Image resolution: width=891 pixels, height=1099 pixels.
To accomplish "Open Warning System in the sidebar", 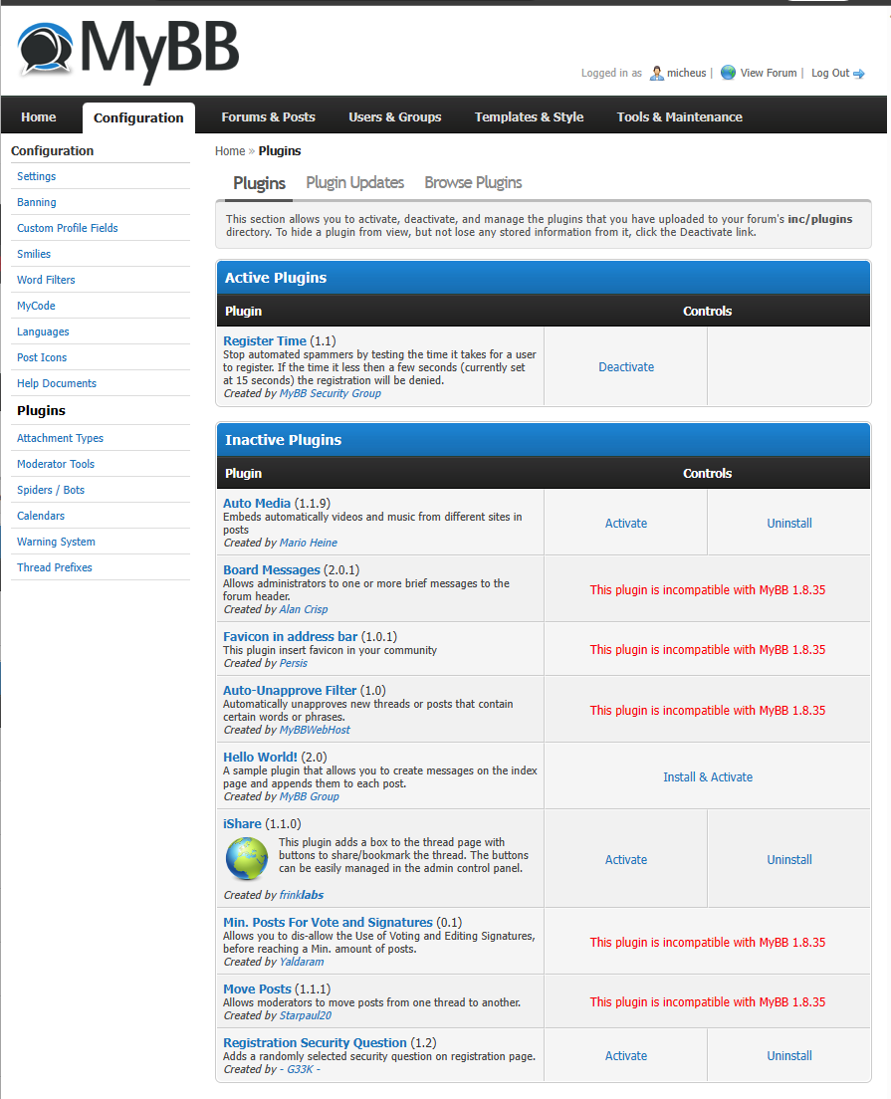I will coord(56,543).
